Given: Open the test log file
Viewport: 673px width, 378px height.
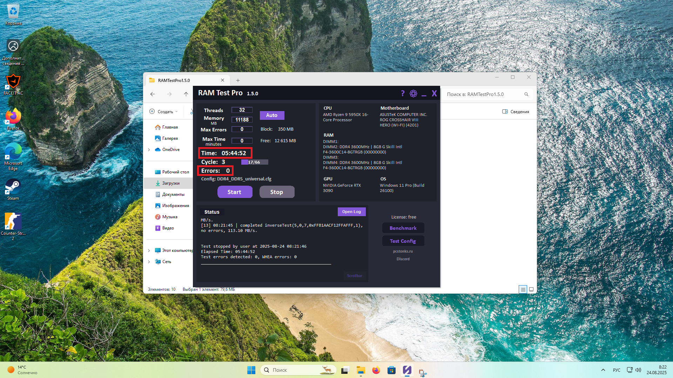Looking at the screenshot, I should pyautogui.click(x=351, y=212).
